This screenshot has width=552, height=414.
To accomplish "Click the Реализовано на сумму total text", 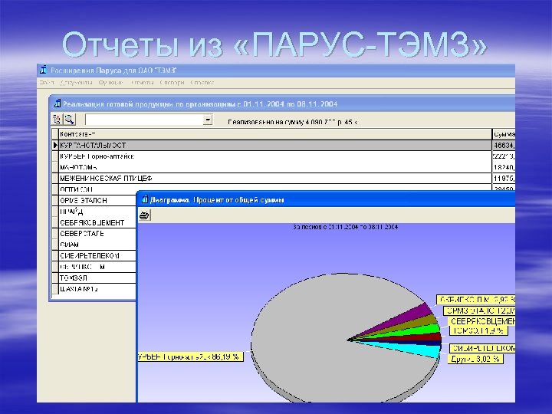I will (292, 122).
